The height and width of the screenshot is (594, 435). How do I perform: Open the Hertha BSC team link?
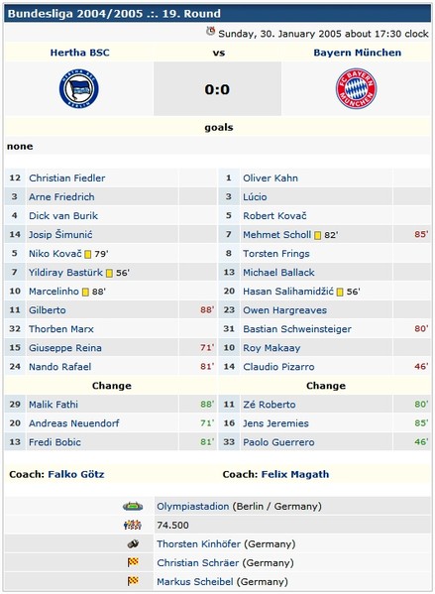[x=80, y=53]
